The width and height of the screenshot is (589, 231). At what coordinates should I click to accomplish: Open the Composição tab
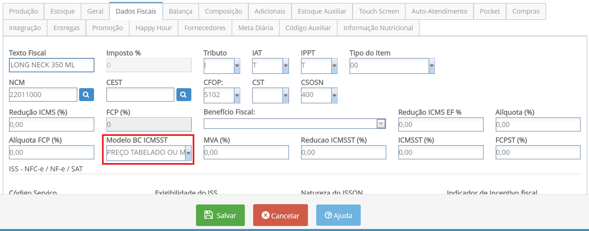[x=223, y=11]
